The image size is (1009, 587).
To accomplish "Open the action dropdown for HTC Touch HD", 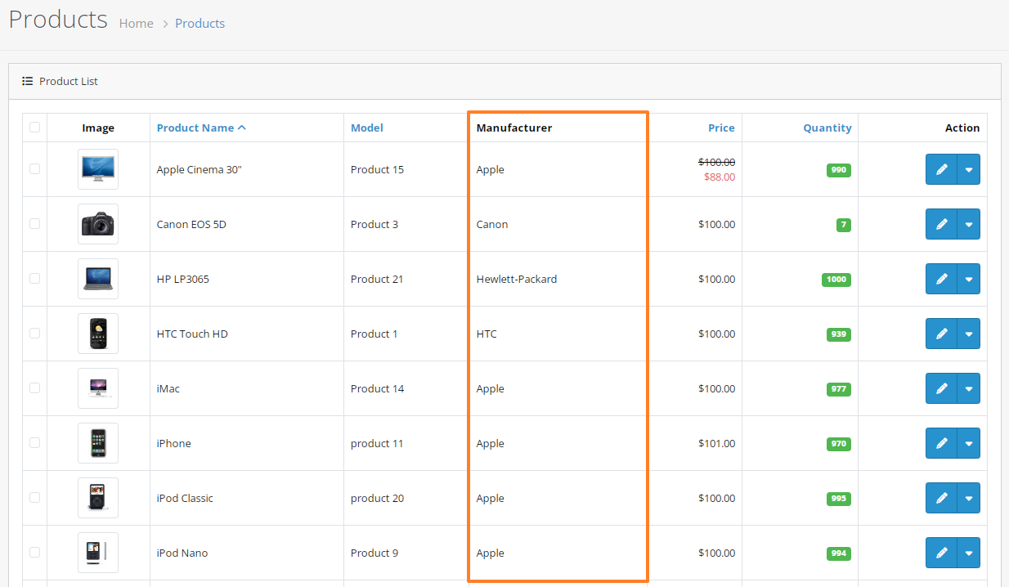I will pyautogui.click(x=969, y=334).
